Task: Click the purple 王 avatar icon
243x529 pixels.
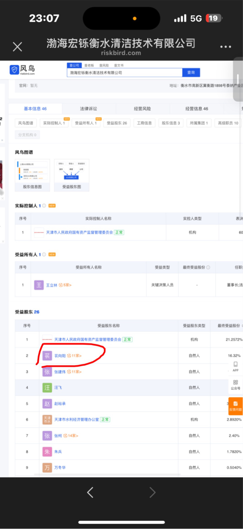Action: [x=39, y=285]
